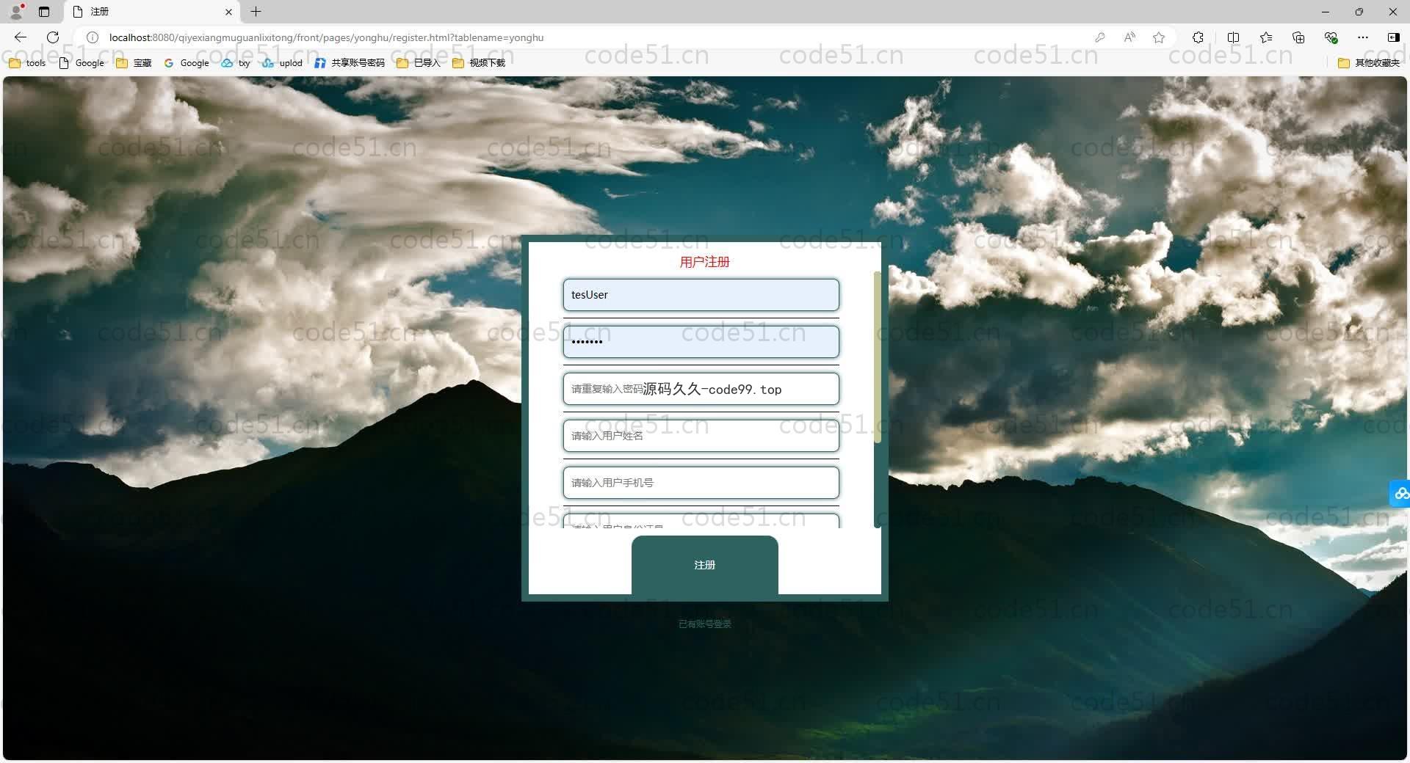Select the 注册 browser tab
This screenshot has width=1410, height=763.
(x=153, y=12)
